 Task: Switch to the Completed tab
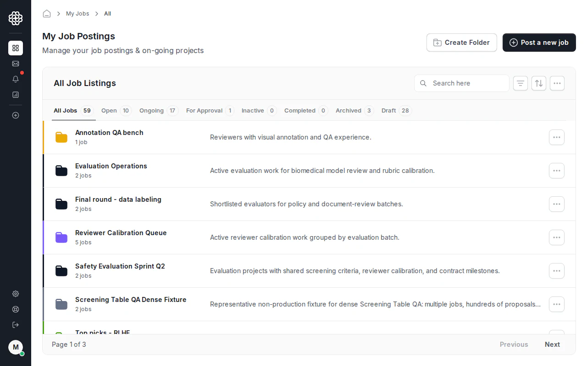tap(306, 111)
